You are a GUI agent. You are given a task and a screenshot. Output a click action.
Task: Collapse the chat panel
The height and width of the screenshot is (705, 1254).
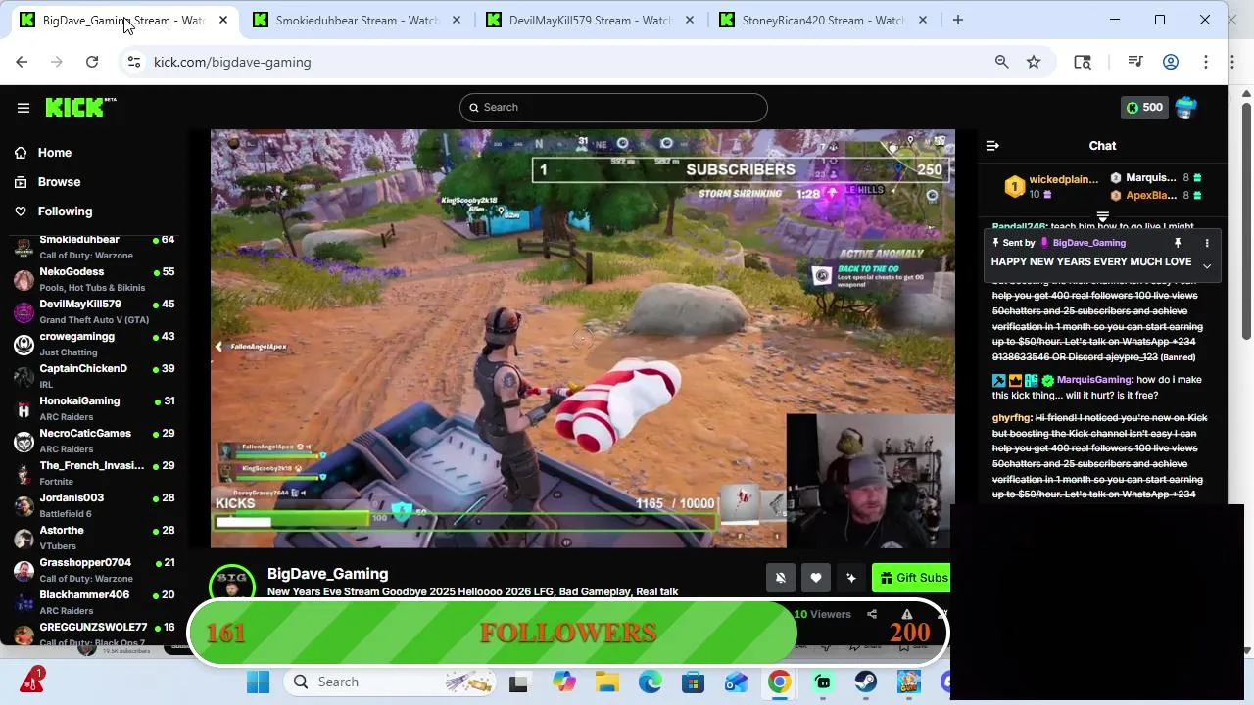pos(992,146)
